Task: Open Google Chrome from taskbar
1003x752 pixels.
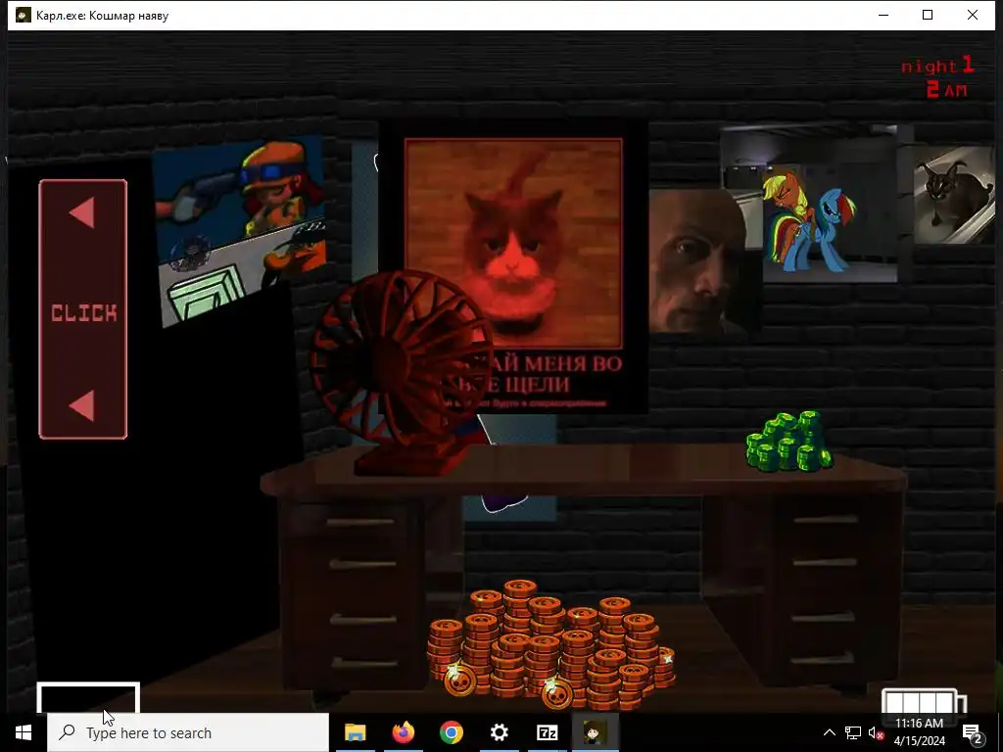Action: tap(451, 732)
